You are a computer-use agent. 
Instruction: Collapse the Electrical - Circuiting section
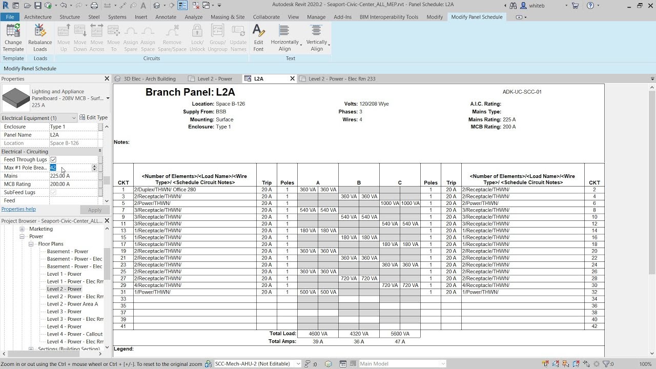99,151
